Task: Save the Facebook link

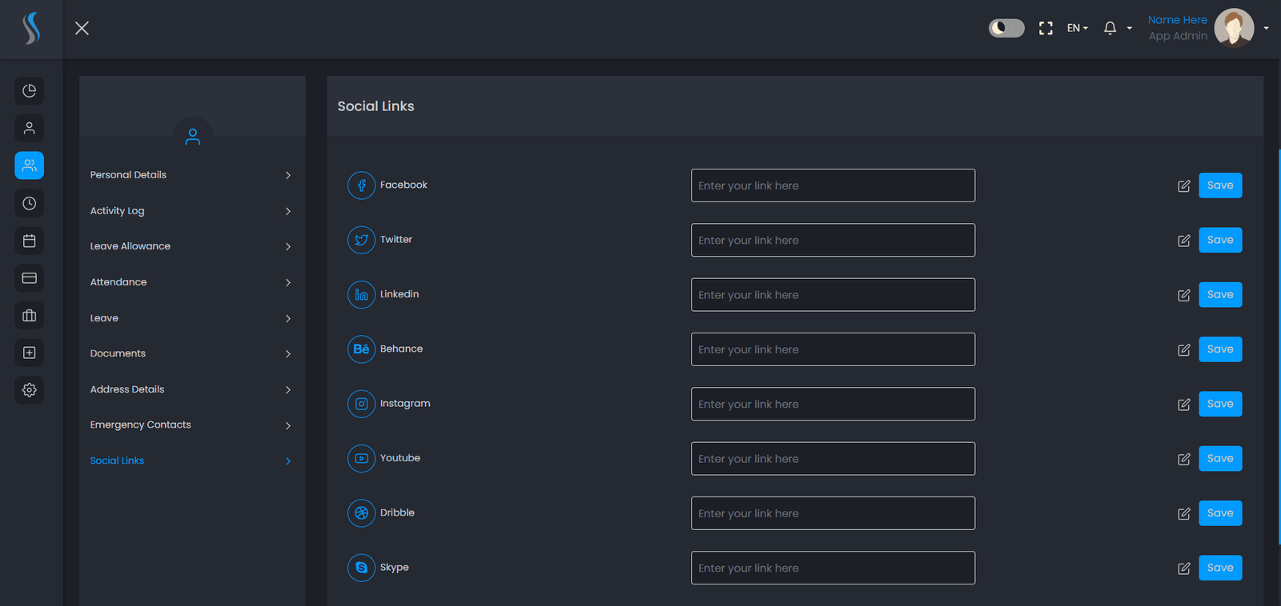Action: [1220, 185]
